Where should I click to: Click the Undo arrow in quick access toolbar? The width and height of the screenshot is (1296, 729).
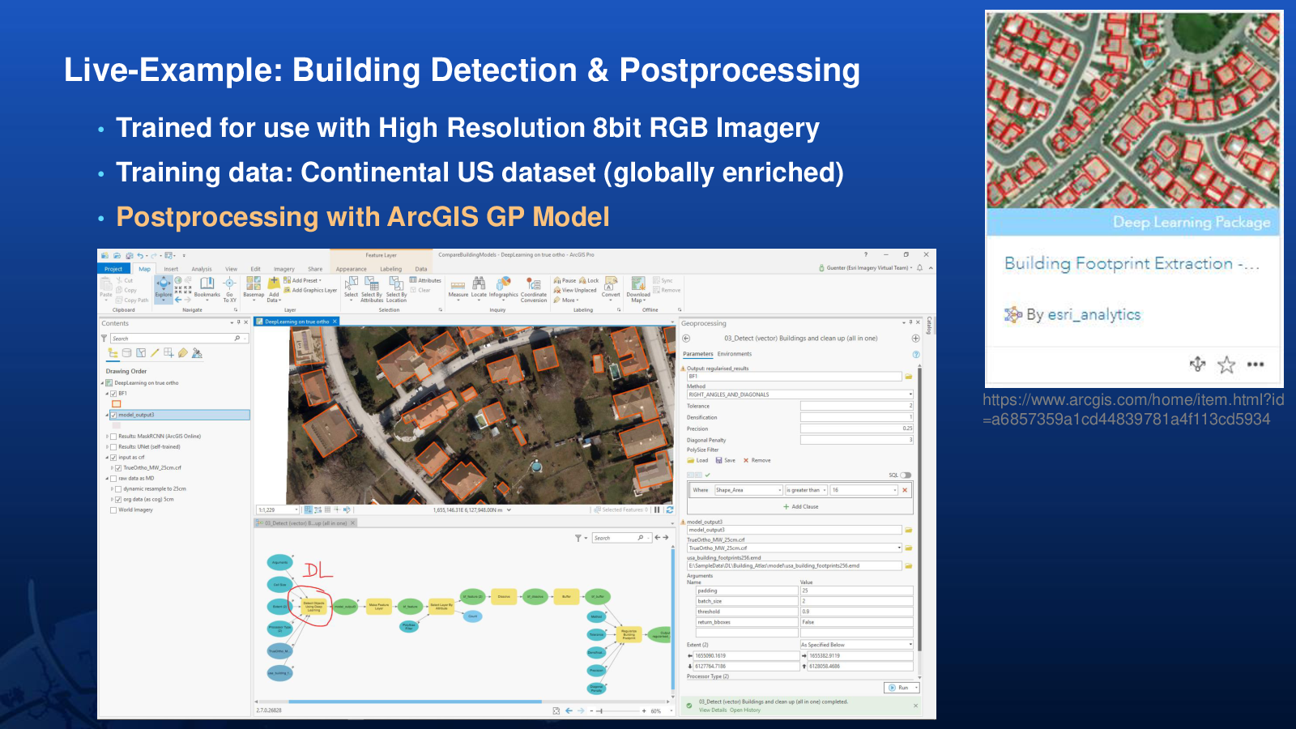pyautogui.click(x=140, y=255)
